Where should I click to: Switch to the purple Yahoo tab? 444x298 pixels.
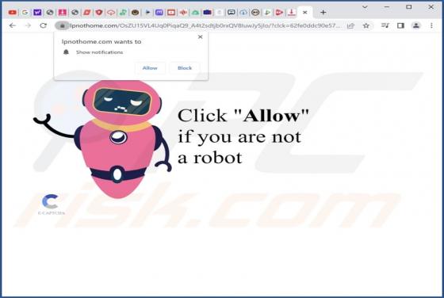(x=37, y=13)
